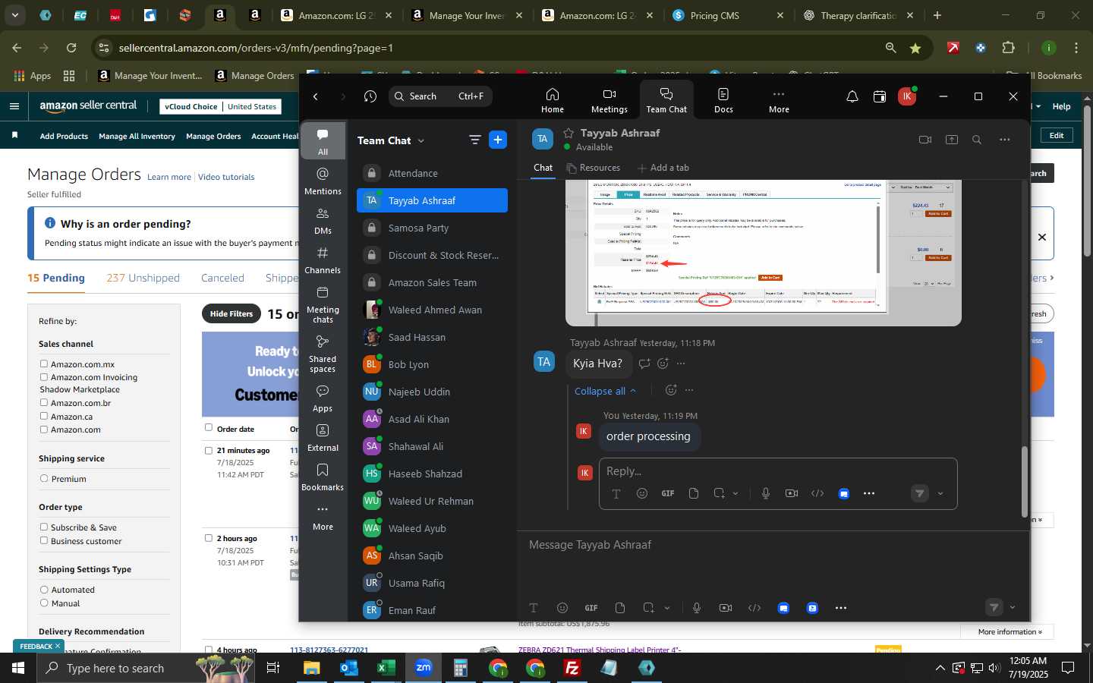Open Excel from Windows taskbar
This screenshot has height=683, width=1093.
(x=386, y=668)
